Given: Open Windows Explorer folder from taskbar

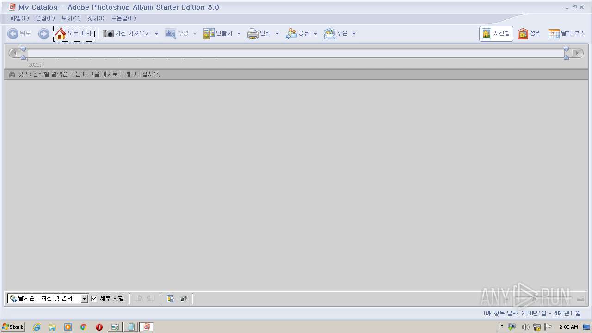Looking at the screenshot, I should [52, 327].
